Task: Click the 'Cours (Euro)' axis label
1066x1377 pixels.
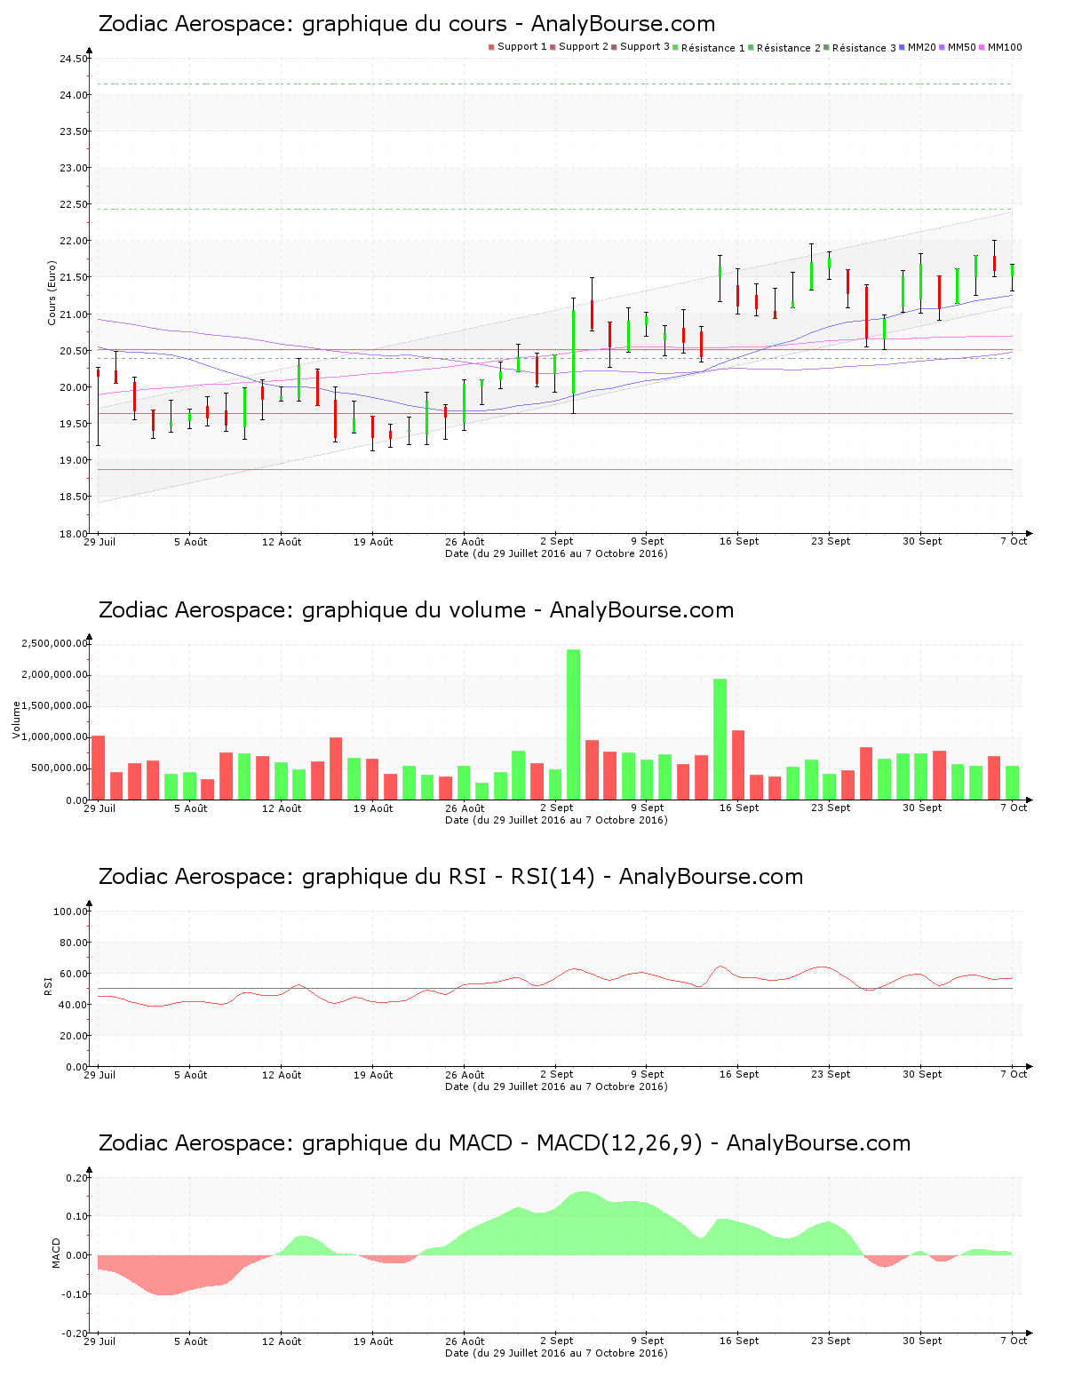Action: pos(52,292)
